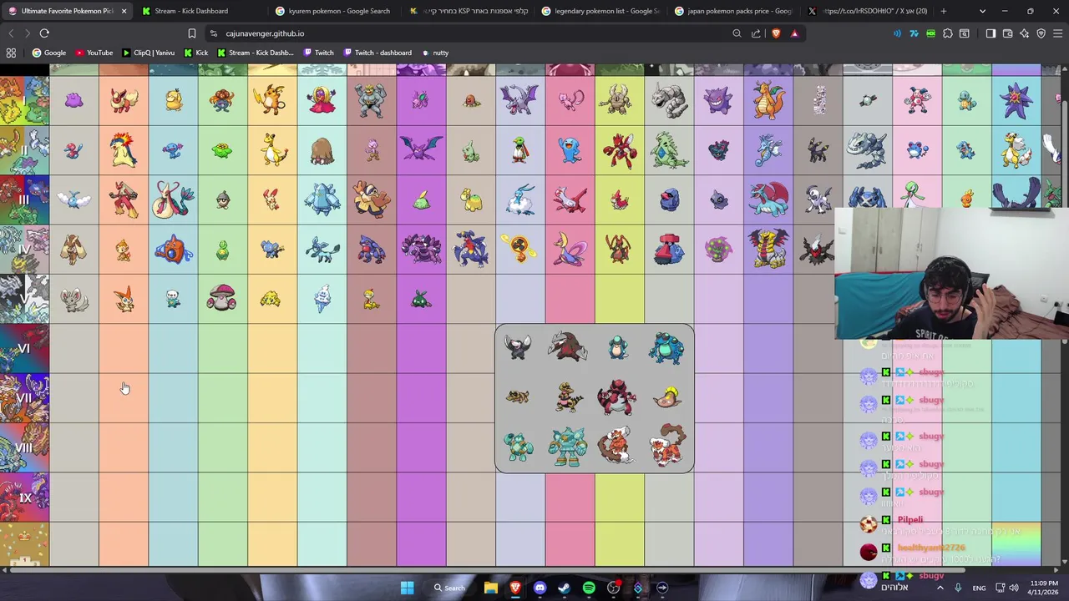This screenshot has height=601, width=1069.
Task: Open Discord from the taskbar
Action: point(540,588)
